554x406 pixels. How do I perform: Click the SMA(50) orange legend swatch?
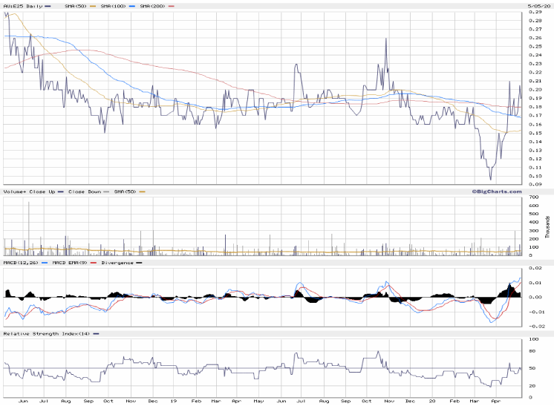tap(94, 6)
